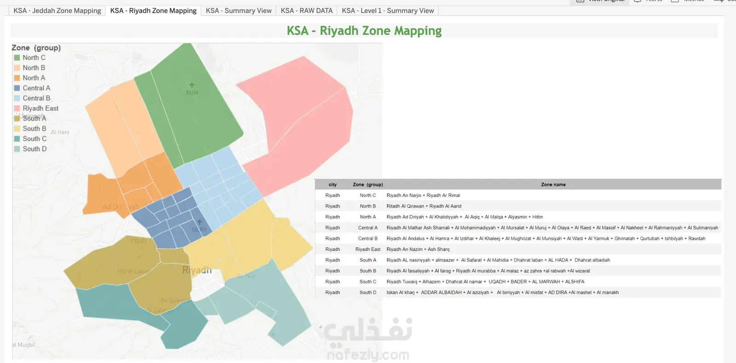Click the 'Zone name' column header
Screen dimensions: 736x363
[553, 184]
